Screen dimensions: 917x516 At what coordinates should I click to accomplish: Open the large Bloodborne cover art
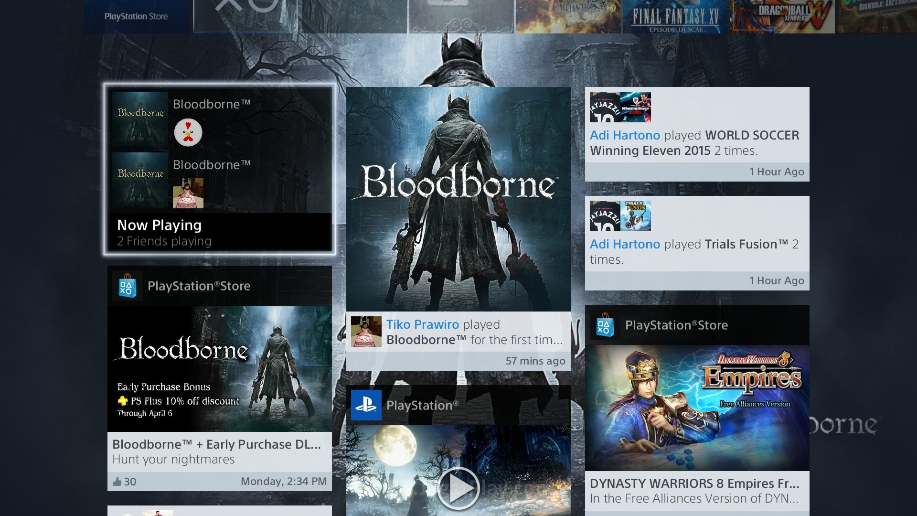458,199
